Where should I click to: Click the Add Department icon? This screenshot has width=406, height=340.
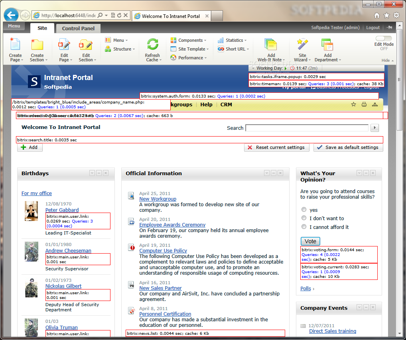pyautogui.click(x=327, y=45)
